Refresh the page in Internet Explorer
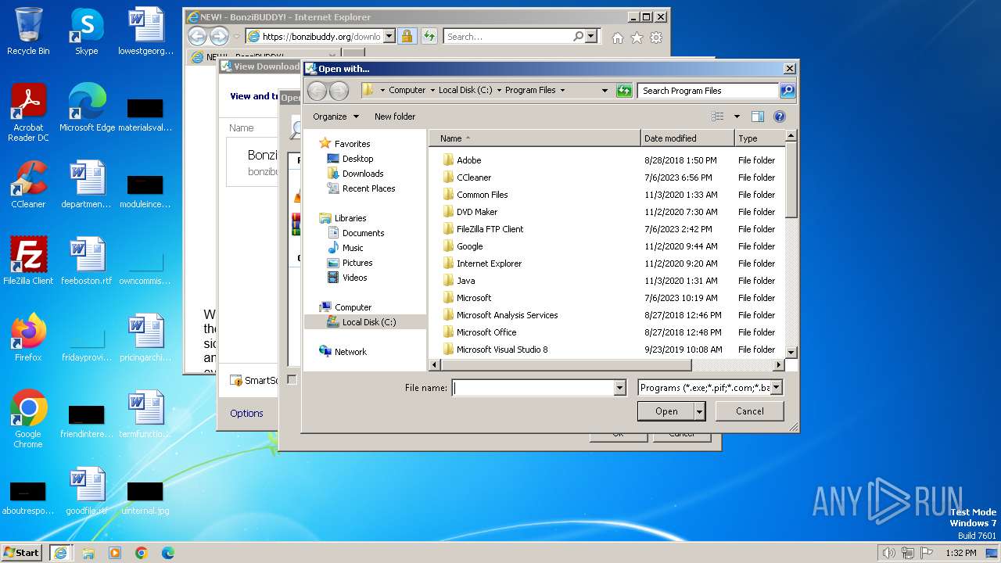1001x563 pixels. (x=429, y=36)
